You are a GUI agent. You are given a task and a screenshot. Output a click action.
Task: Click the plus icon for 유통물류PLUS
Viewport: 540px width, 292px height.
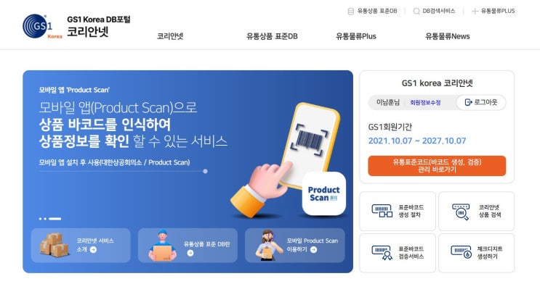475,12
